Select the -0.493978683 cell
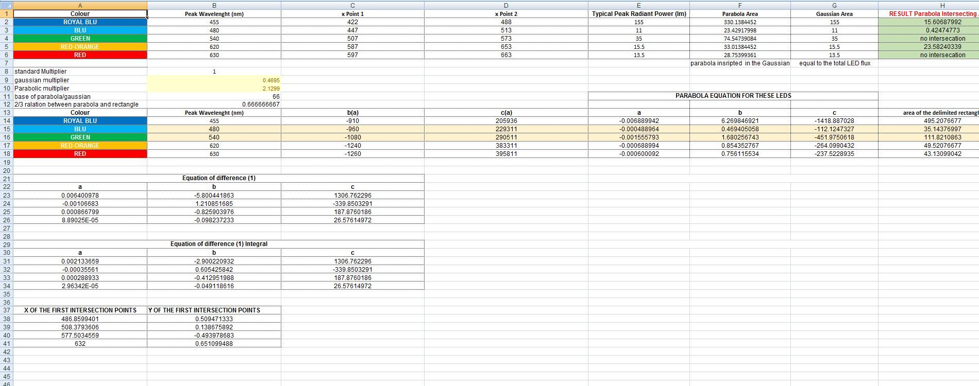 214,336
